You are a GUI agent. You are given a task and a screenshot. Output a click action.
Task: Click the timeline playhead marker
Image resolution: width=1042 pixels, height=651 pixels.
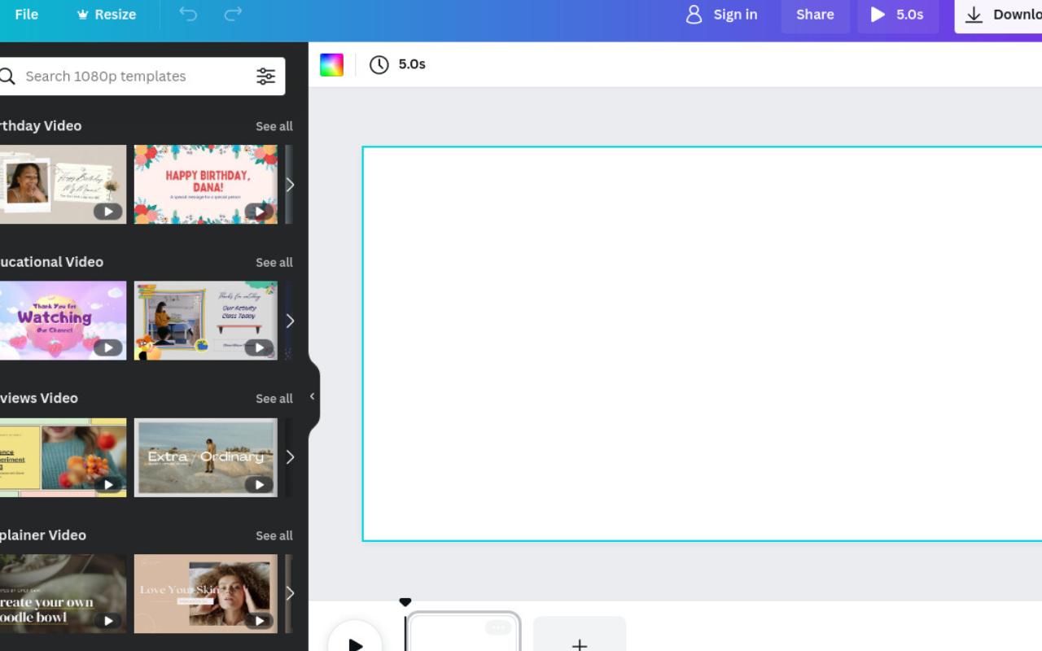(x=405, y=602)
